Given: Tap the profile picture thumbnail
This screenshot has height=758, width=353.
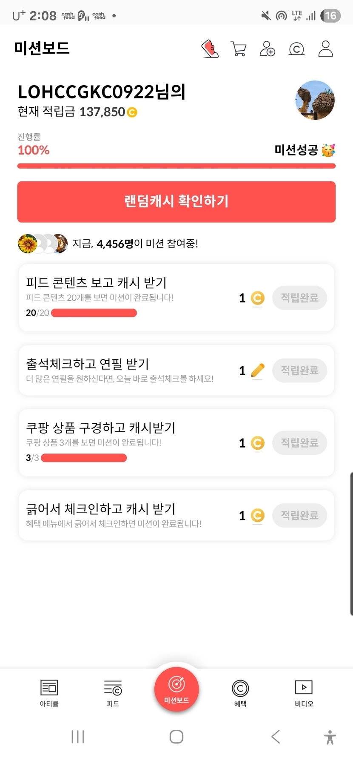Looking at the screenshot, I should click(x=315, y=100).
